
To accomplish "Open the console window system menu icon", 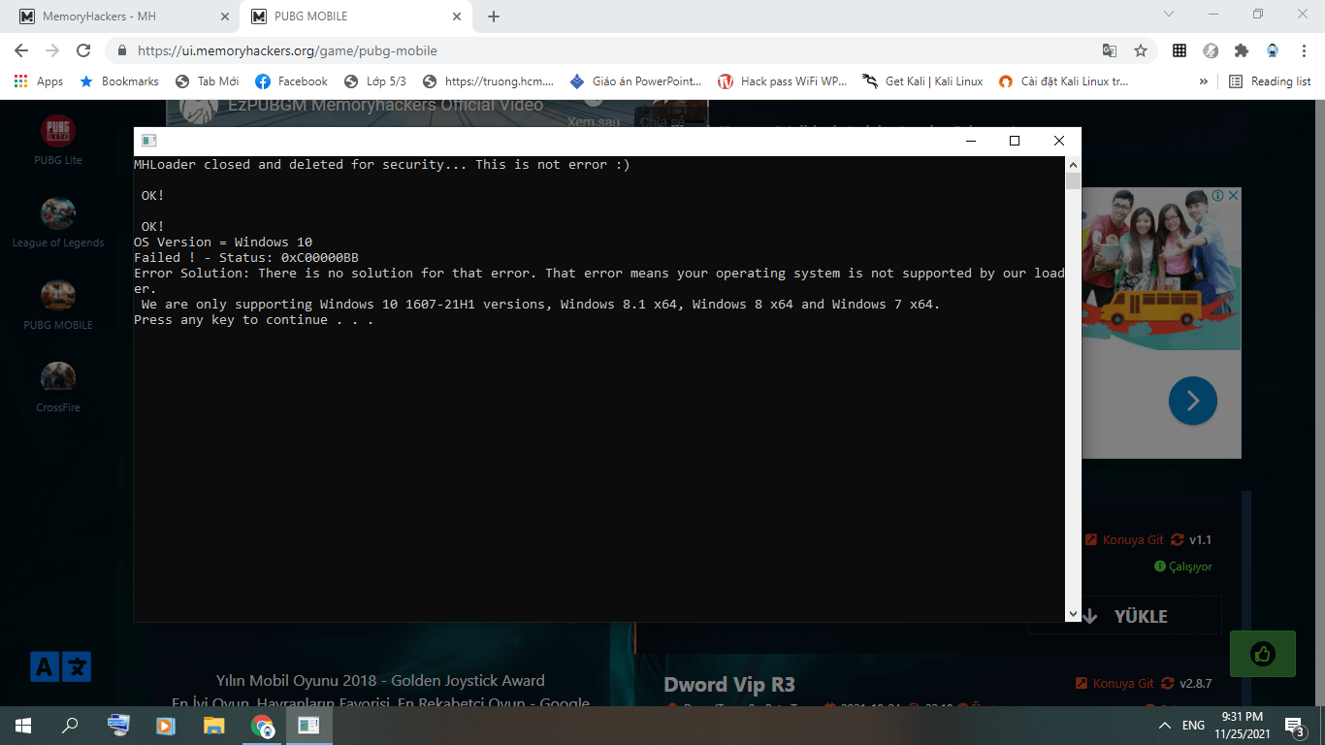I will click(148, 141).
